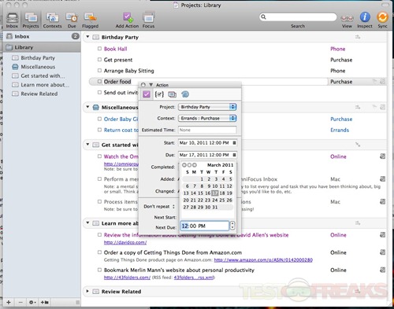394x309 pixels.
Task: Click note icon on Watch the Omni row
Action: [382, 156]
